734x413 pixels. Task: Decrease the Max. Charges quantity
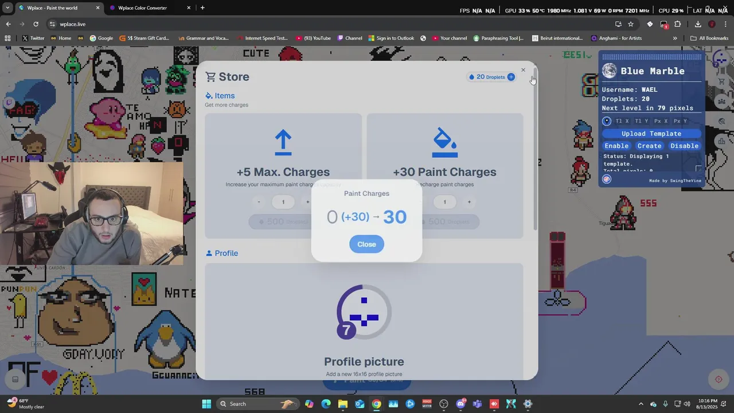259,202
